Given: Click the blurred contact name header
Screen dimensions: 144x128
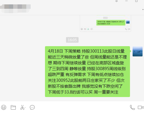Looking at the screenshot, I should click(x=15, y=8).
